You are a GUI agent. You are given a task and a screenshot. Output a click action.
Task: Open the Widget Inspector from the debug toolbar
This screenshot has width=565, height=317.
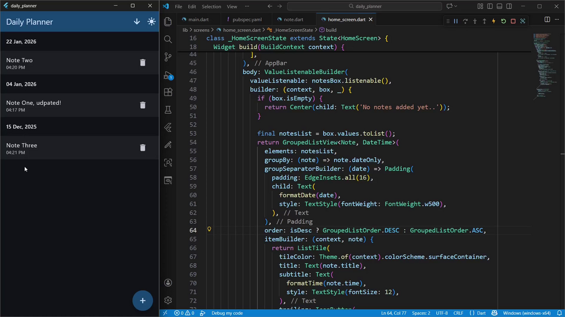pos(523,21)
